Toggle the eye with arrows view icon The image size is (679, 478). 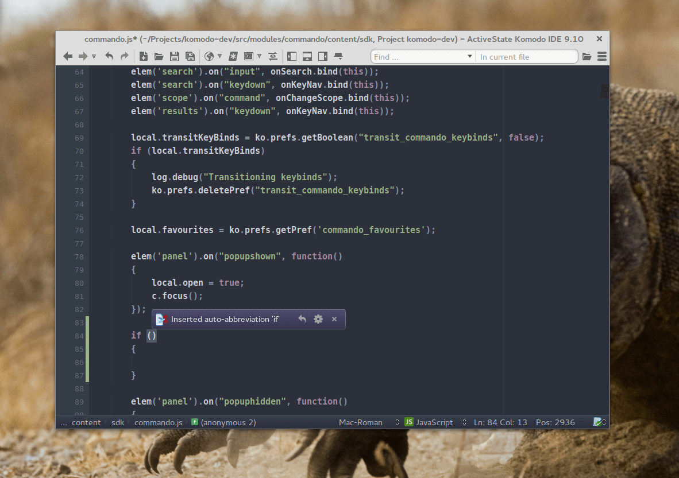273,56
